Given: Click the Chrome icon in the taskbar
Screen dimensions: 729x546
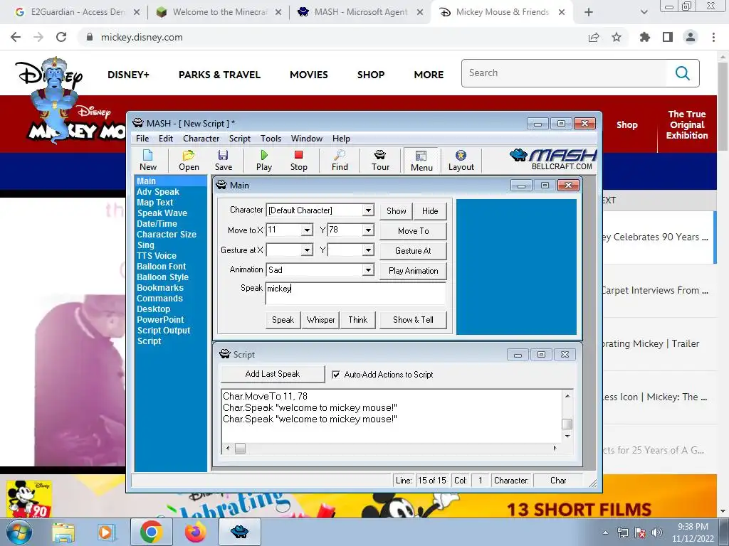Looking at the screenshot, I should coord(151,532).
